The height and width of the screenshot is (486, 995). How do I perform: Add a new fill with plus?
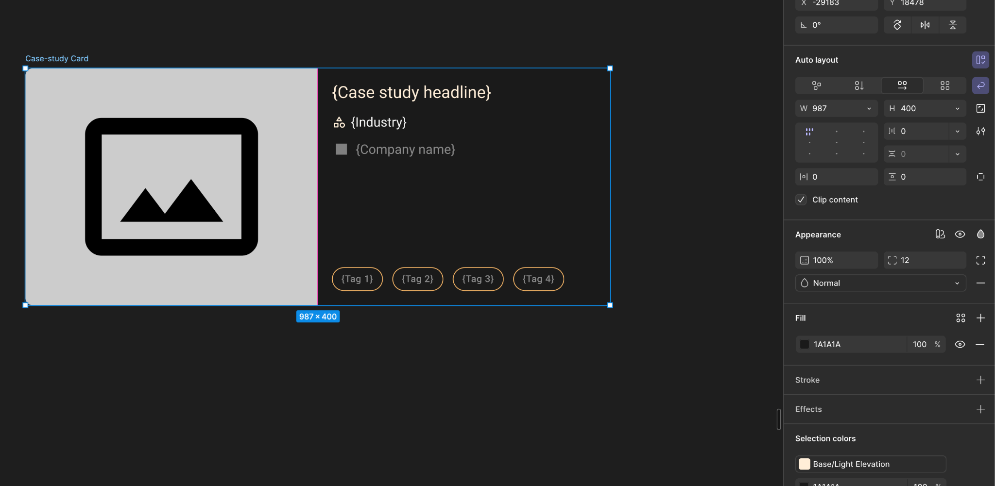980,318
